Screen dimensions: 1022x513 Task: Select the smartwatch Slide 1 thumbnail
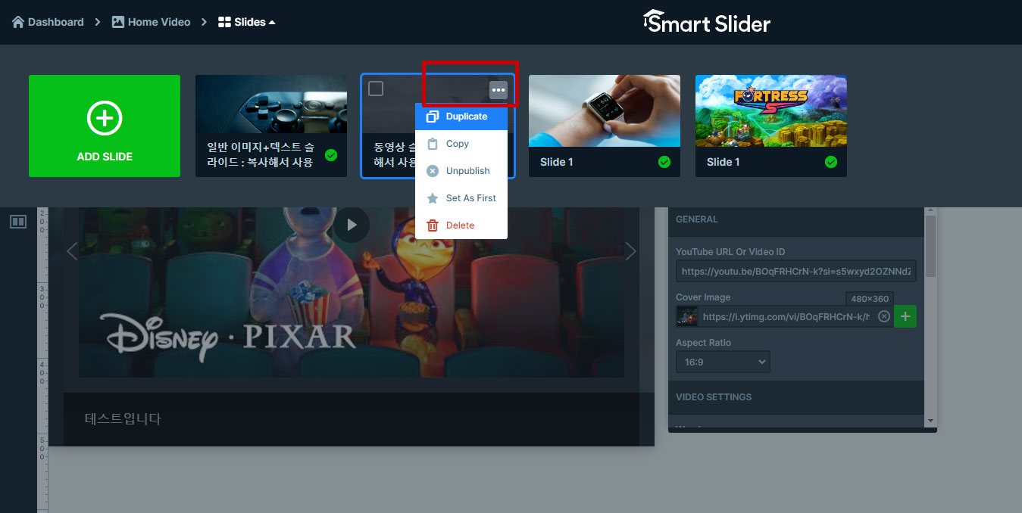pyautogui.click(x=605, y=110)
